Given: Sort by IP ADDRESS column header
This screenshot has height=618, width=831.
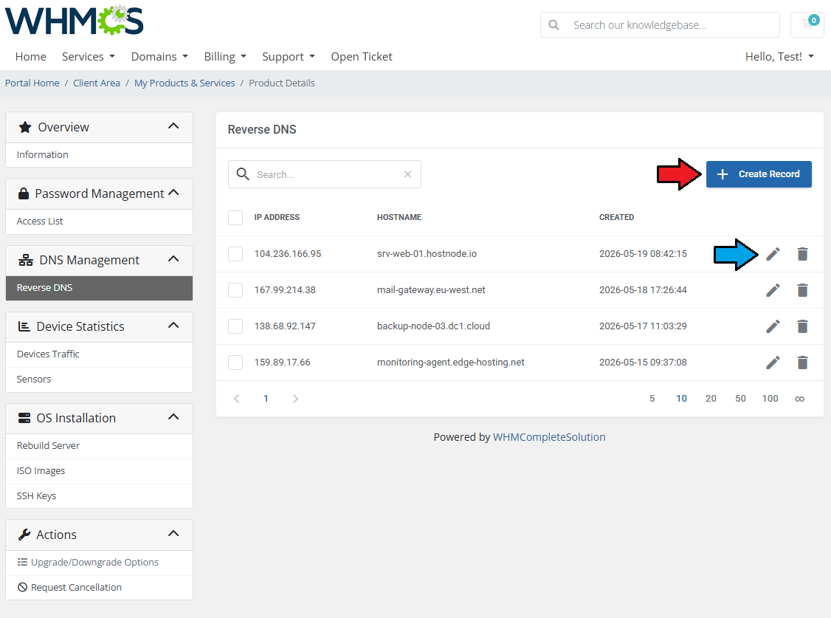Looking at the screenshot, I should click(x=277, y=217).
